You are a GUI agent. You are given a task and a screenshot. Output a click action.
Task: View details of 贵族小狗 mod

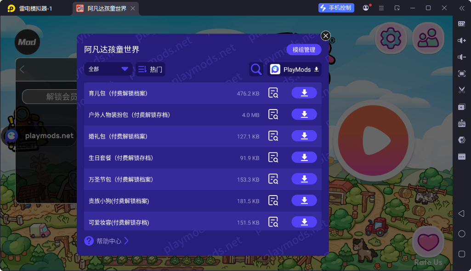coord(273,201)
